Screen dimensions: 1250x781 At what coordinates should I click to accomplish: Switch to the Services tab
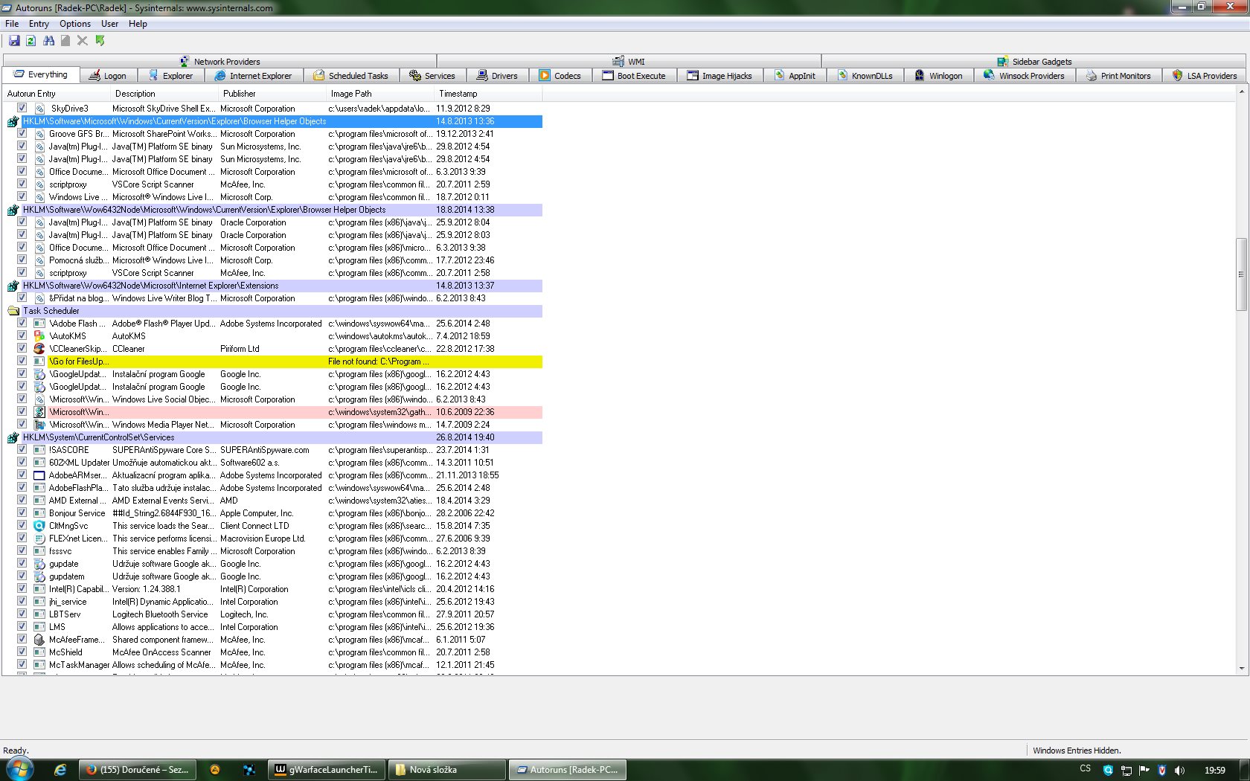click(432, 76)
